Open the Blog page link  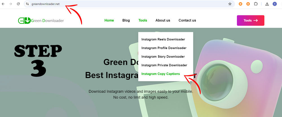pyautogui.click(x=126, y=20)
